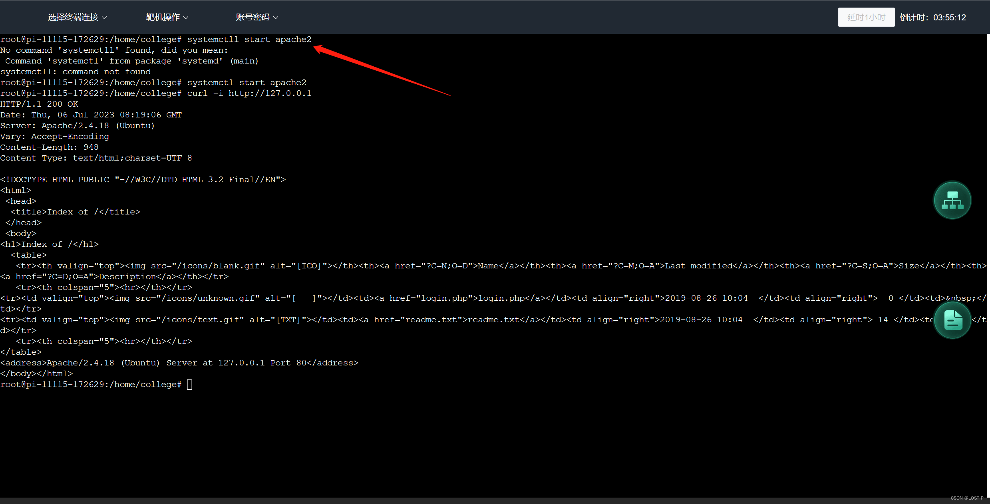Screen dimensions: 990x504
Task: Click the corrected systemctl start apache2 command
Action: pos(247,82)
